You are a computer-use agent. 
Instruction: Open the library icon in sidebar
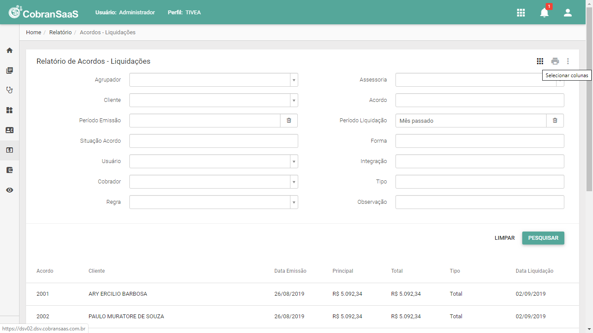[10, 70]
